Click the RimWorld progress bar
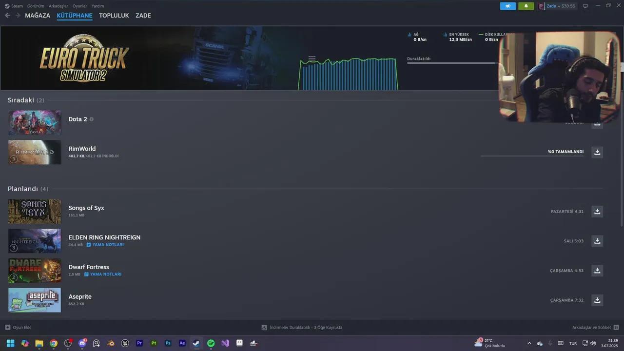The image size is (624, 351). point(532,156)
